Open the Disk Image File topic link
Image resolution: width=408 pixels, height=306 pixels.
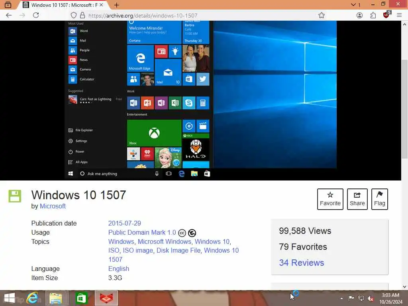pyautogui.click(x=178, y=250)
